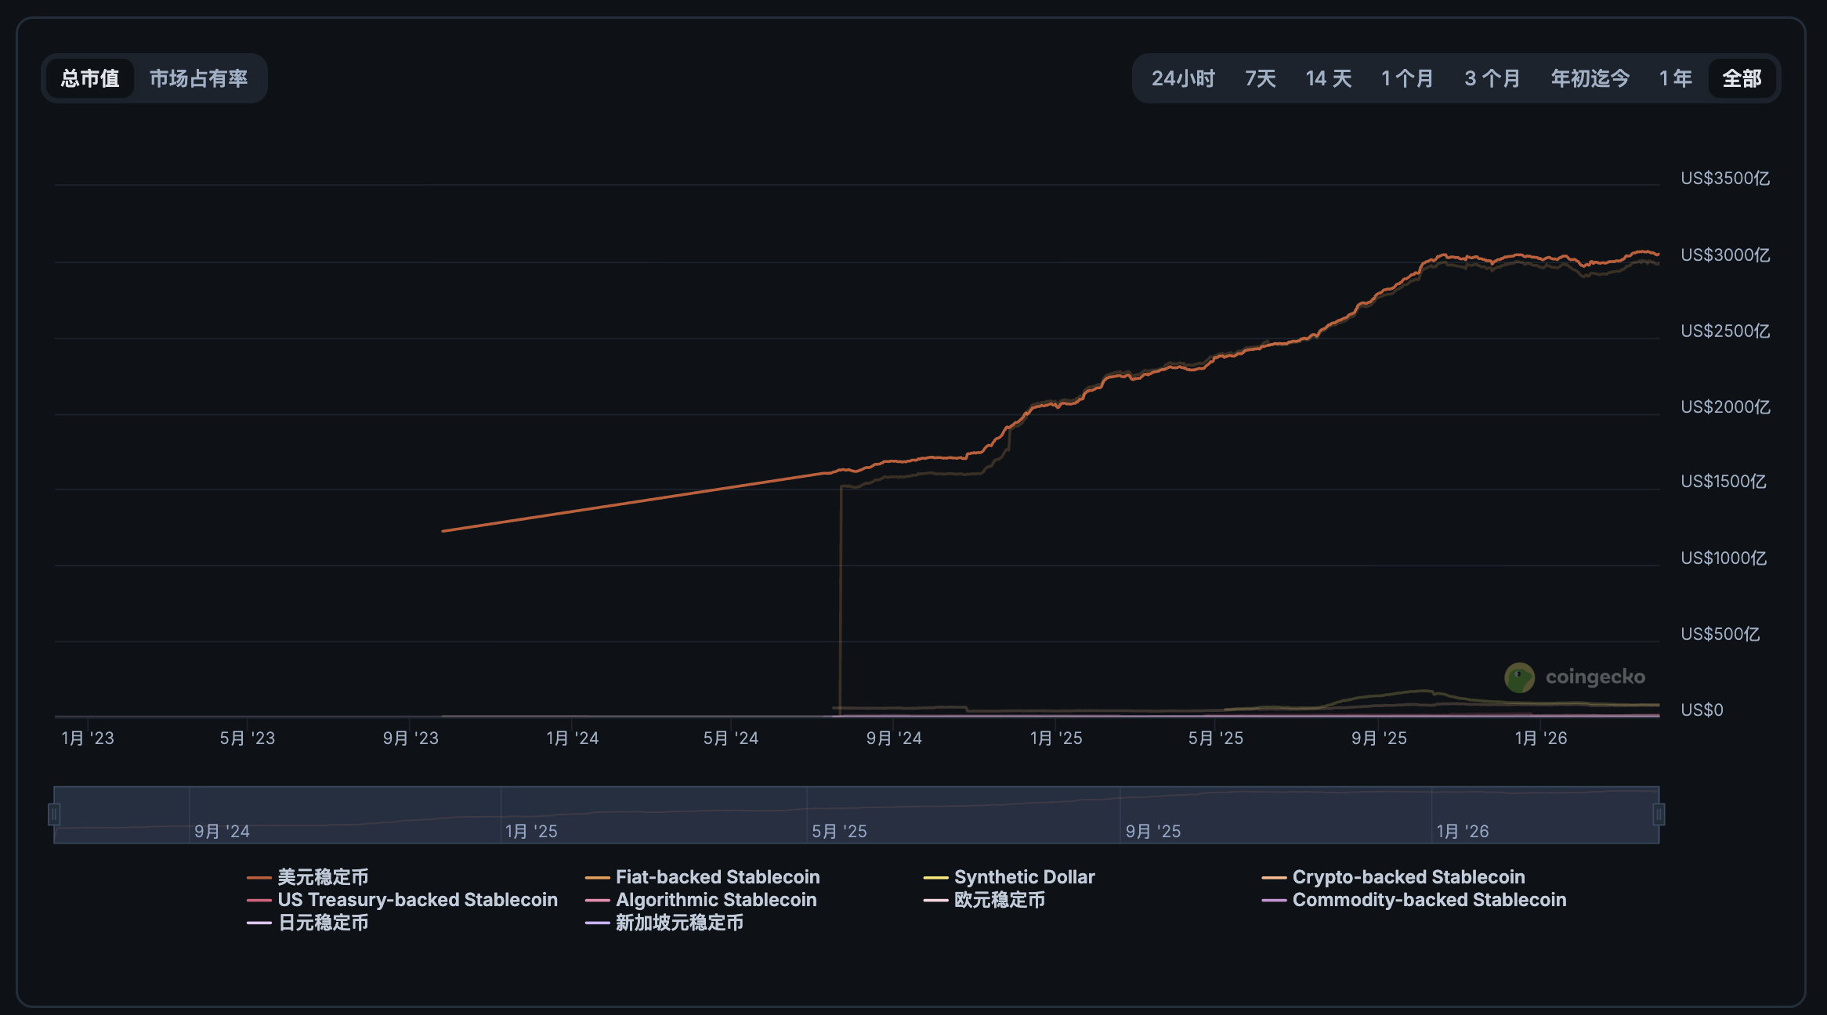The image size is (1827, 1015).
Task: Click the navigator at 9月 '24
Action: pos(222,831)
